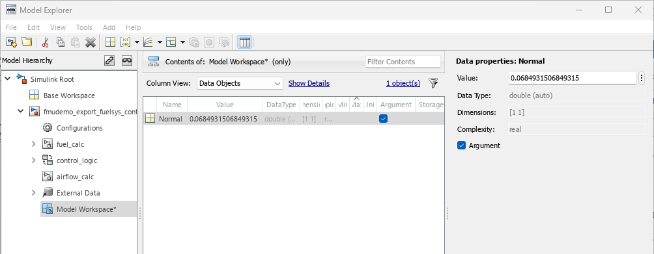Add a MATLAB Variable via grid icon
This screenshot has height=254, width=654.
pyautogui.click(x=110, y=42)
